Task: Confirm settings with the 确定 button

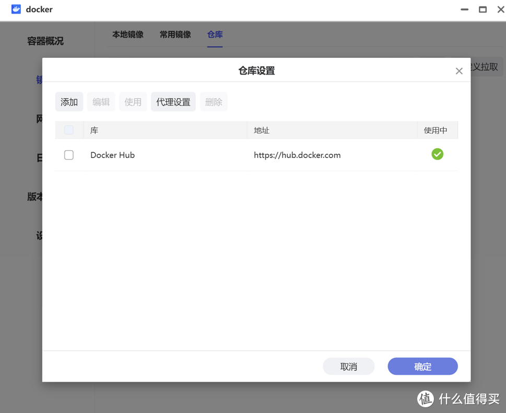Action: tap(422, 366)
